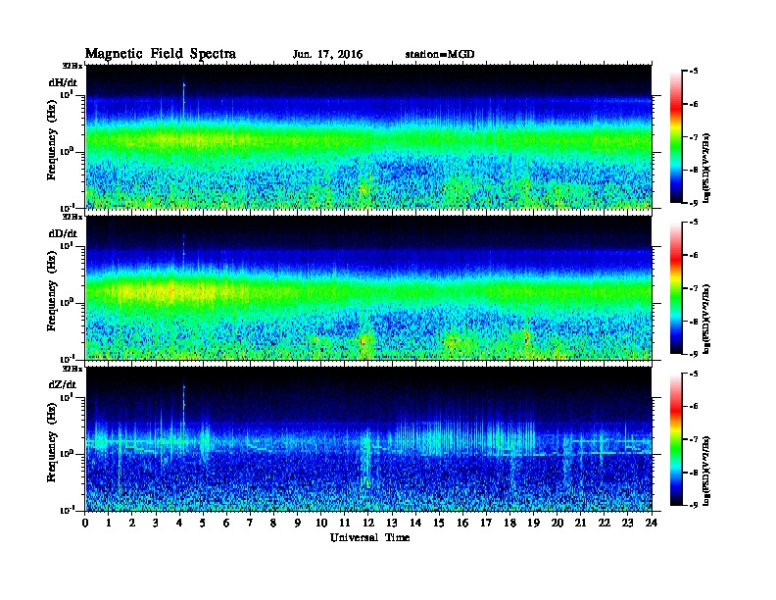776x600 pixels.
Task: Click the "Magnetic Field Spectra" title
Action: pyautogui.click(x=161, y=54)
